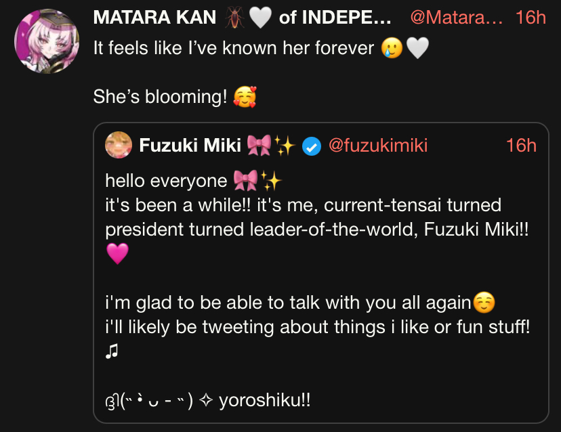Image resolution: width=561 pixels, height=432 pixels.
Task: Click white heart emoji beside 'of INDEPE…'
Action: click(x=260, y=18)
